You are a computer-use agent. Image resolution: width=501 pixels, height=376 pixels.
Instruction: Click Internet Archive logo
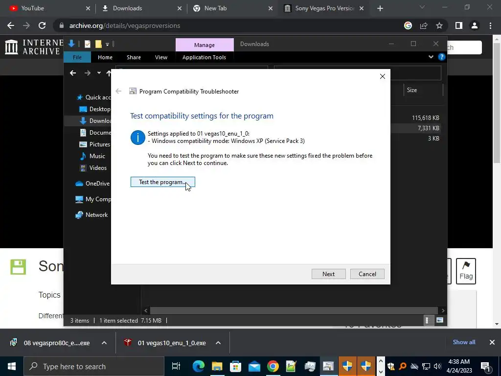click(x=34, y=47)
